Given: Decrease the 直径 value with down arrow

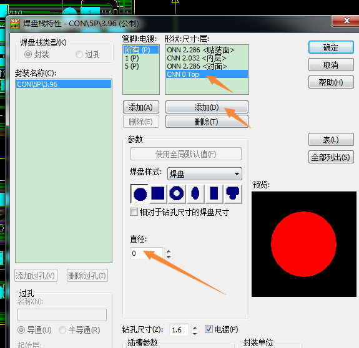Looking at the screenshot, I should 169,257.
